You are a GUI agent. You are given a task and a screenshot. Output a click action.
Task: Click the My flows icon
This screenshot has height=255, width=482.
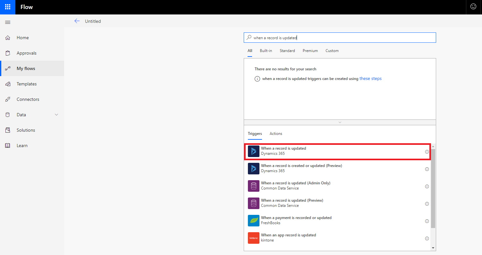pyautogui.click(x=8, y=68)
